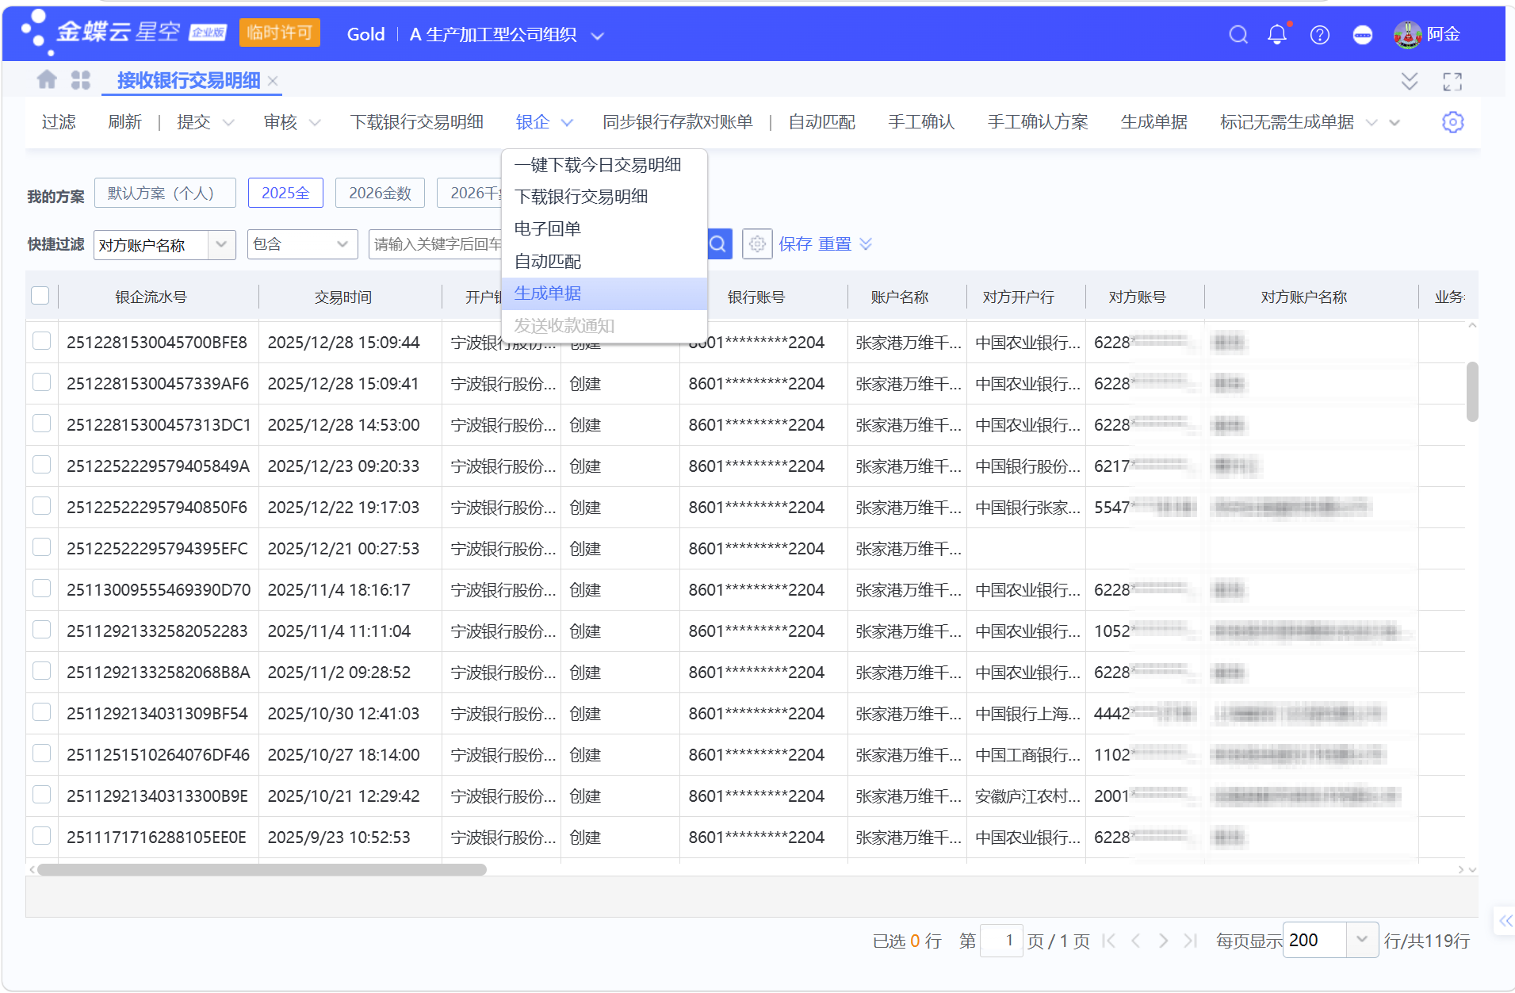This screenshot has width=1515, height=993.
Task: Click the 手工确认方案 toolbar button
Action: pyautogui.click(x=1038, y=122)
